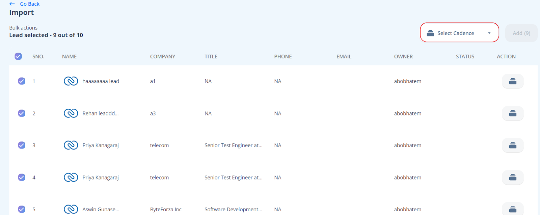Click the NAME column header
The image size is (540, 215).
point(69,57)
